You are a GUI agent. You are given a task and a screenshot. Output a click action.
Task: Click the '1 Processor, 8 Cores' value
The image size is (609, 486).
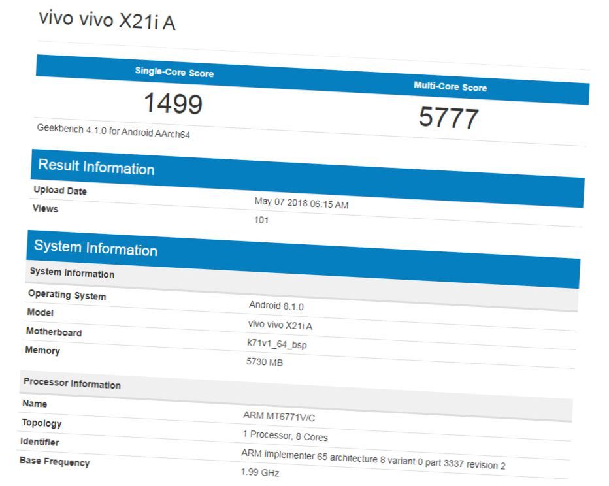286,436
